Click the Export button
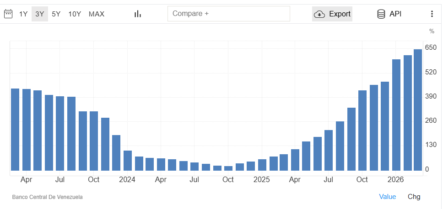The width and height of the screenshot is (443, 209). pos(332,14)
